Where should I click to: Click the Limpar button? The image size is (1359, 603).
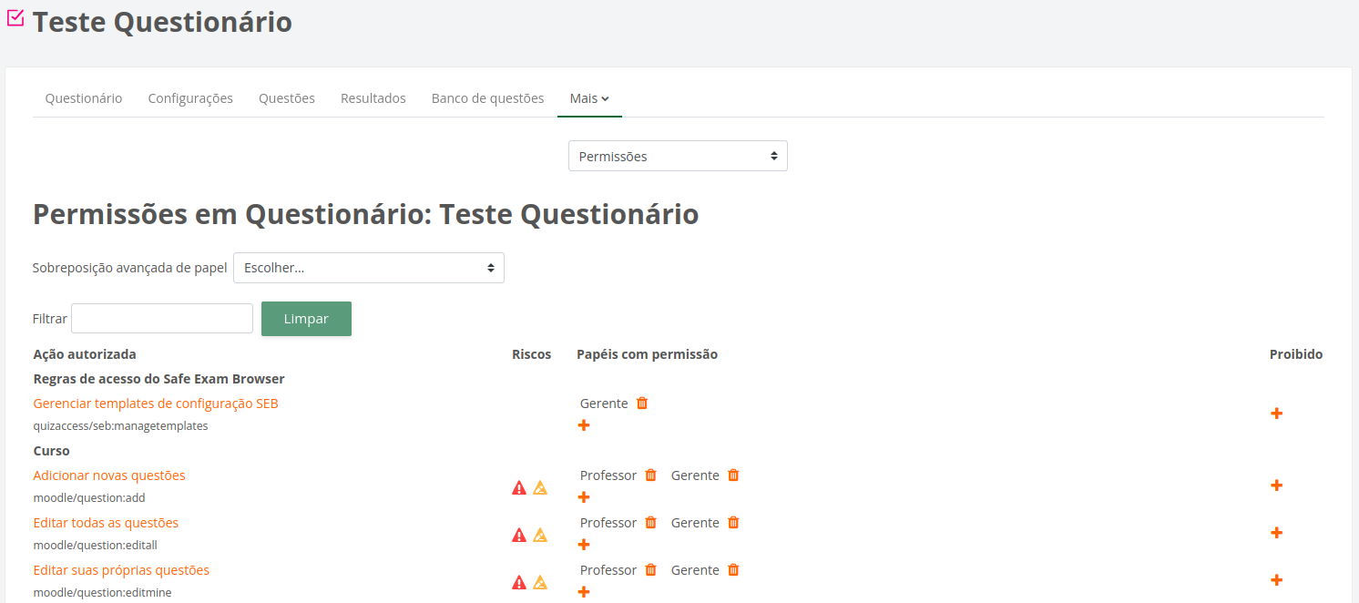306,318
